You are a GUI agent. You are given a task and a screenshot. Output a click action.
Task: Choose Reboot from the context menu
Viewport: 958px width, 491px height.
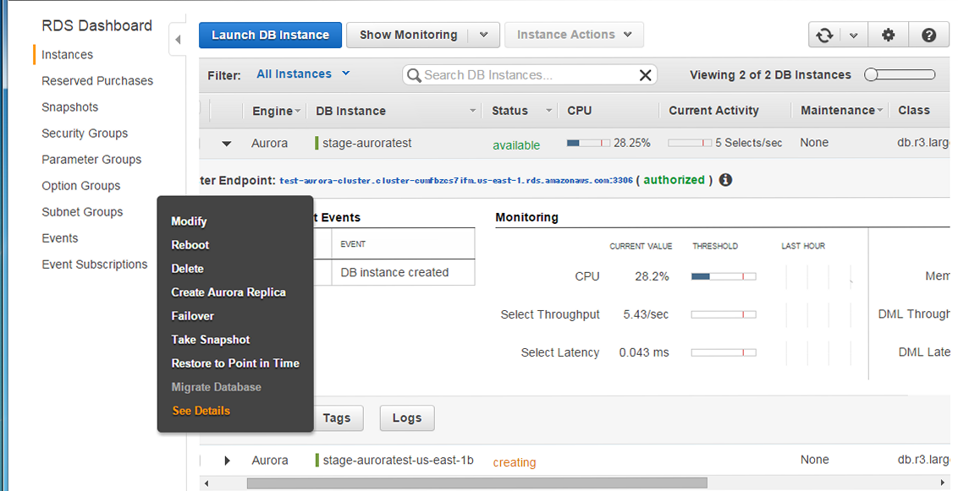point(190,245)
